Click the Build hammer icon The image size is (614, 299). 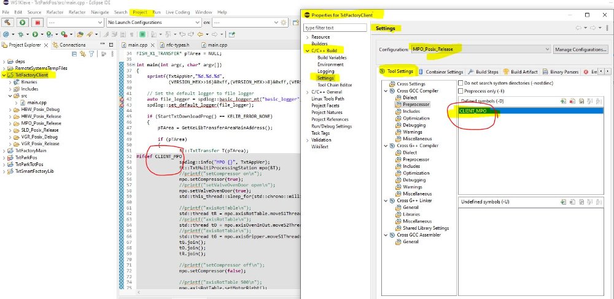coord(8,22)
